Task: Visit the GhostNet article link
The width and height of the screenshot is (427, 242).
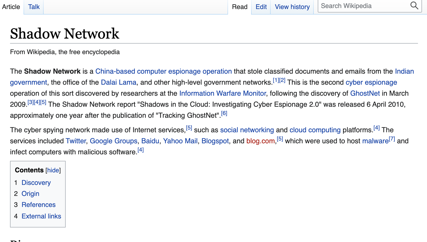Action: coord(365,93)
